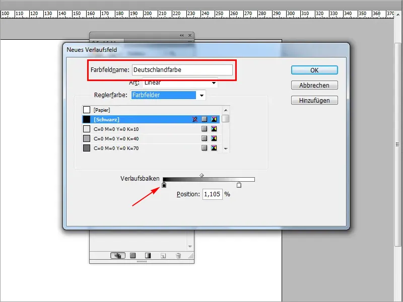
Task: Click the 'Show all swatches' icon in Swatches panel
Action: tap(117, 255)
